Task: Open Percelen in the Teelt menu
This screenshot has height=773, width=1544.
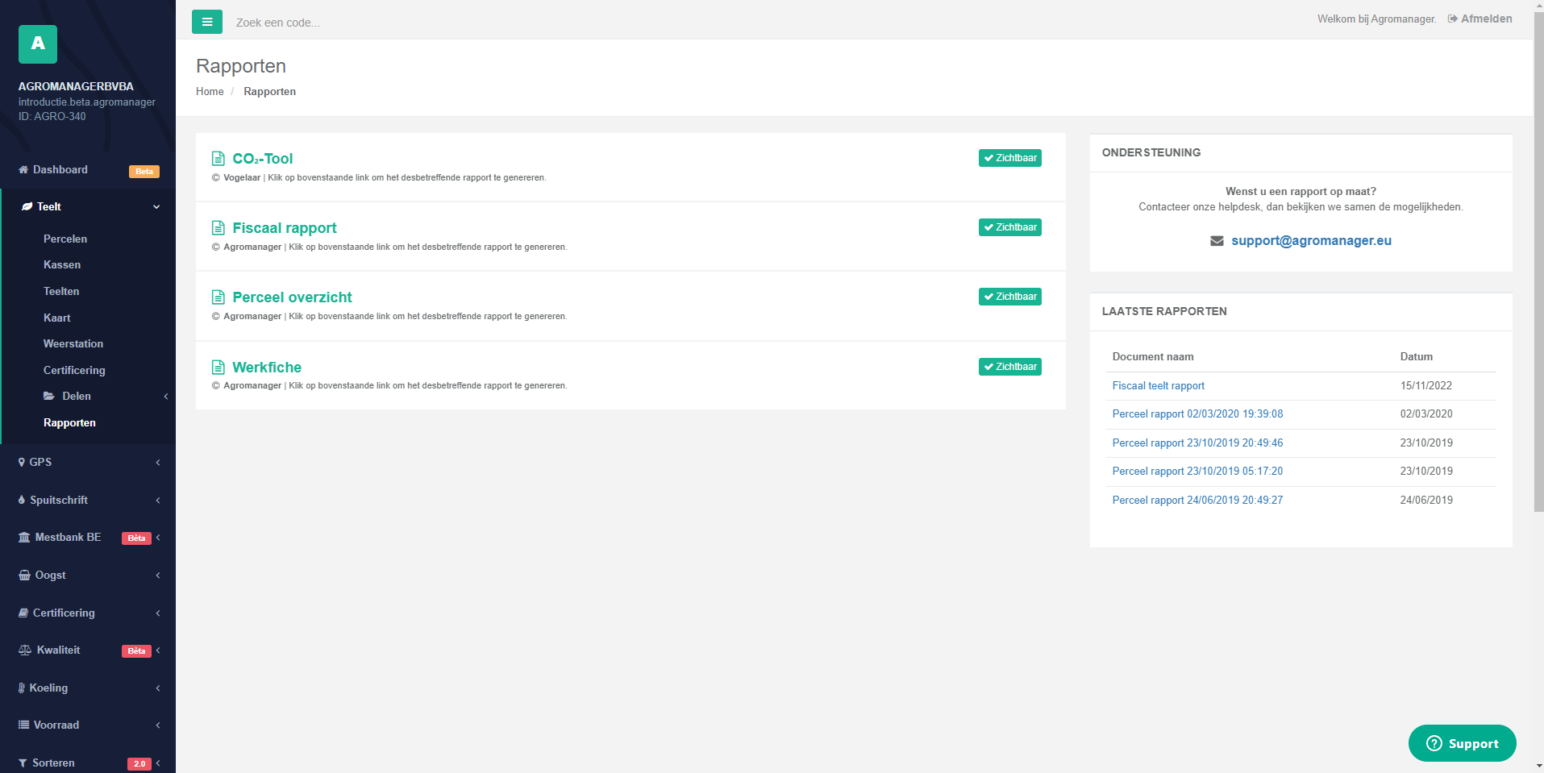Action: 65,239
